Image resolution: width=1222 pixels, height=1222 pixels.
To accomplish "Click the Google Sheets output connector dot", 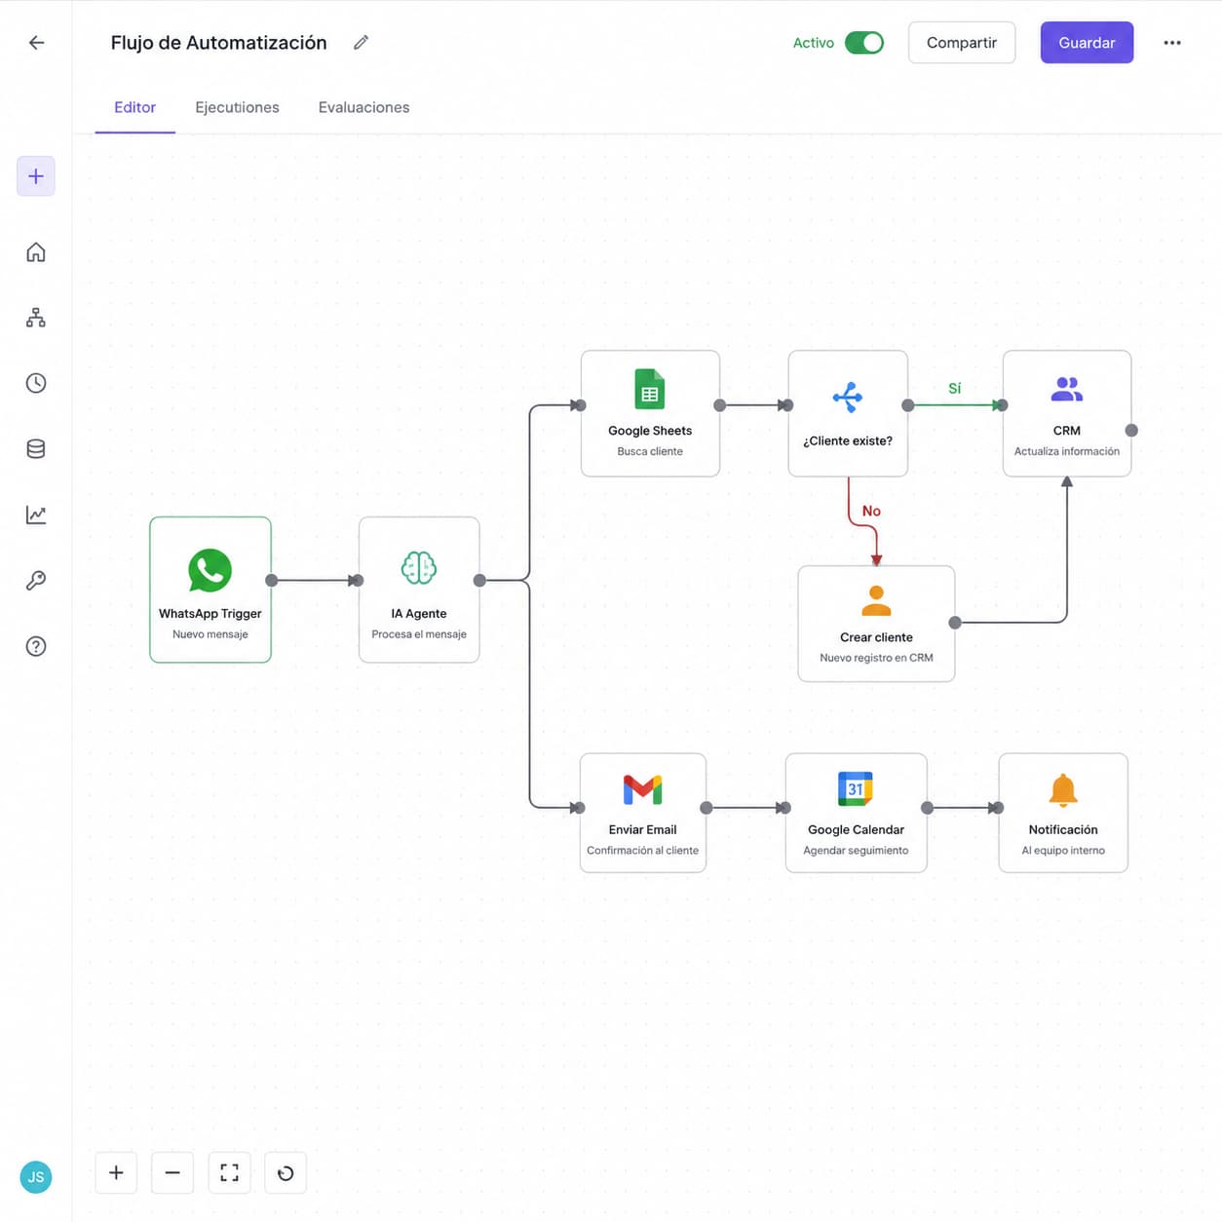I will coord(719,405).
